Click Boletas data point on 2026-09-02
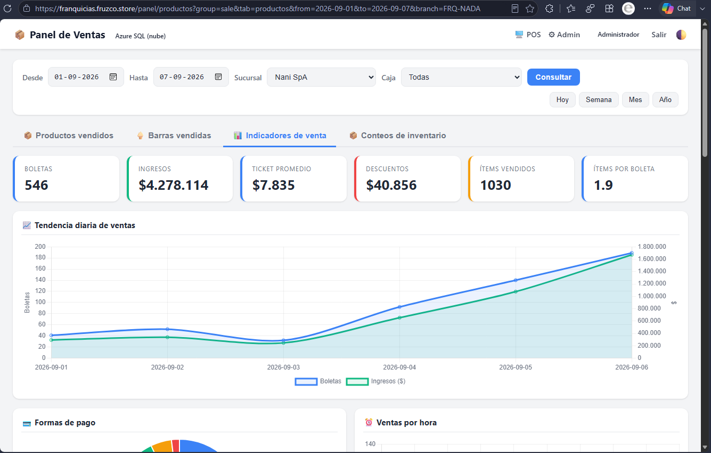Image resolution: width=711 pixels, height=453 pixels. [167, 329]
